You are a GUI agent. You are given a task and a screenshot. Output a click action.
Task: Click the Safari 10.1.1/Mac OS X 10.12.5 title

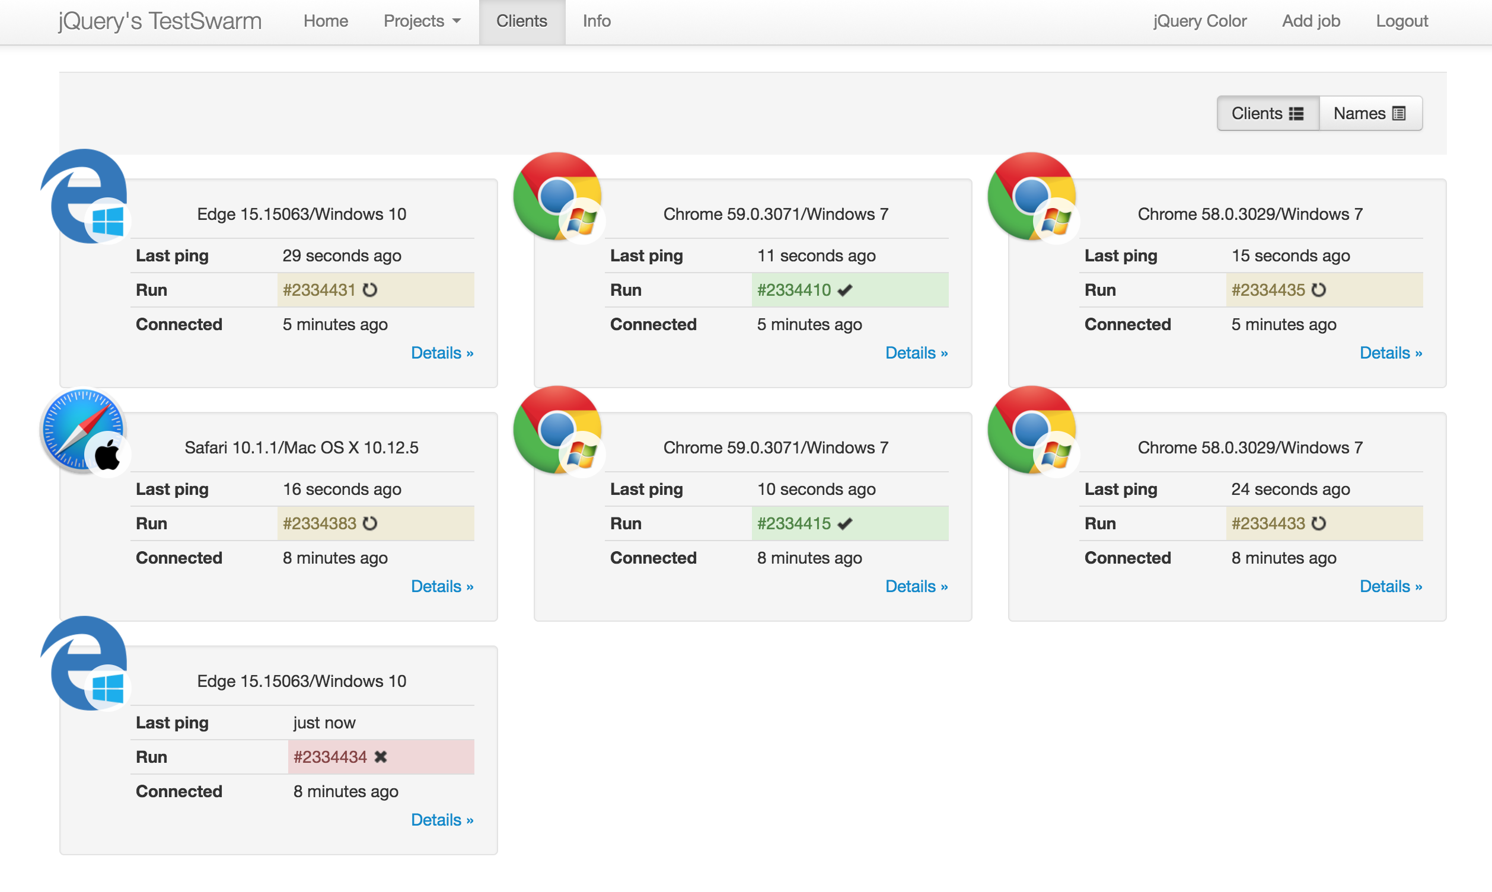301,448
